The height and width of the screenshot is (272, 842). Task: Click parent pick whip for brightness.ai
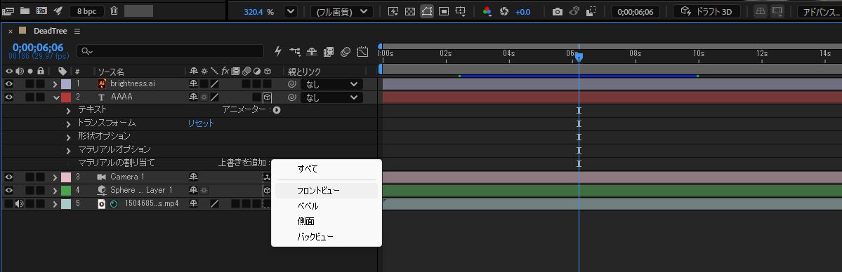coord(291,84)
